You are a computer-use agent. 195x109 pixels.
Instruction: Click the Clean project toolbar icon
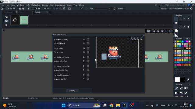[39, 8]
